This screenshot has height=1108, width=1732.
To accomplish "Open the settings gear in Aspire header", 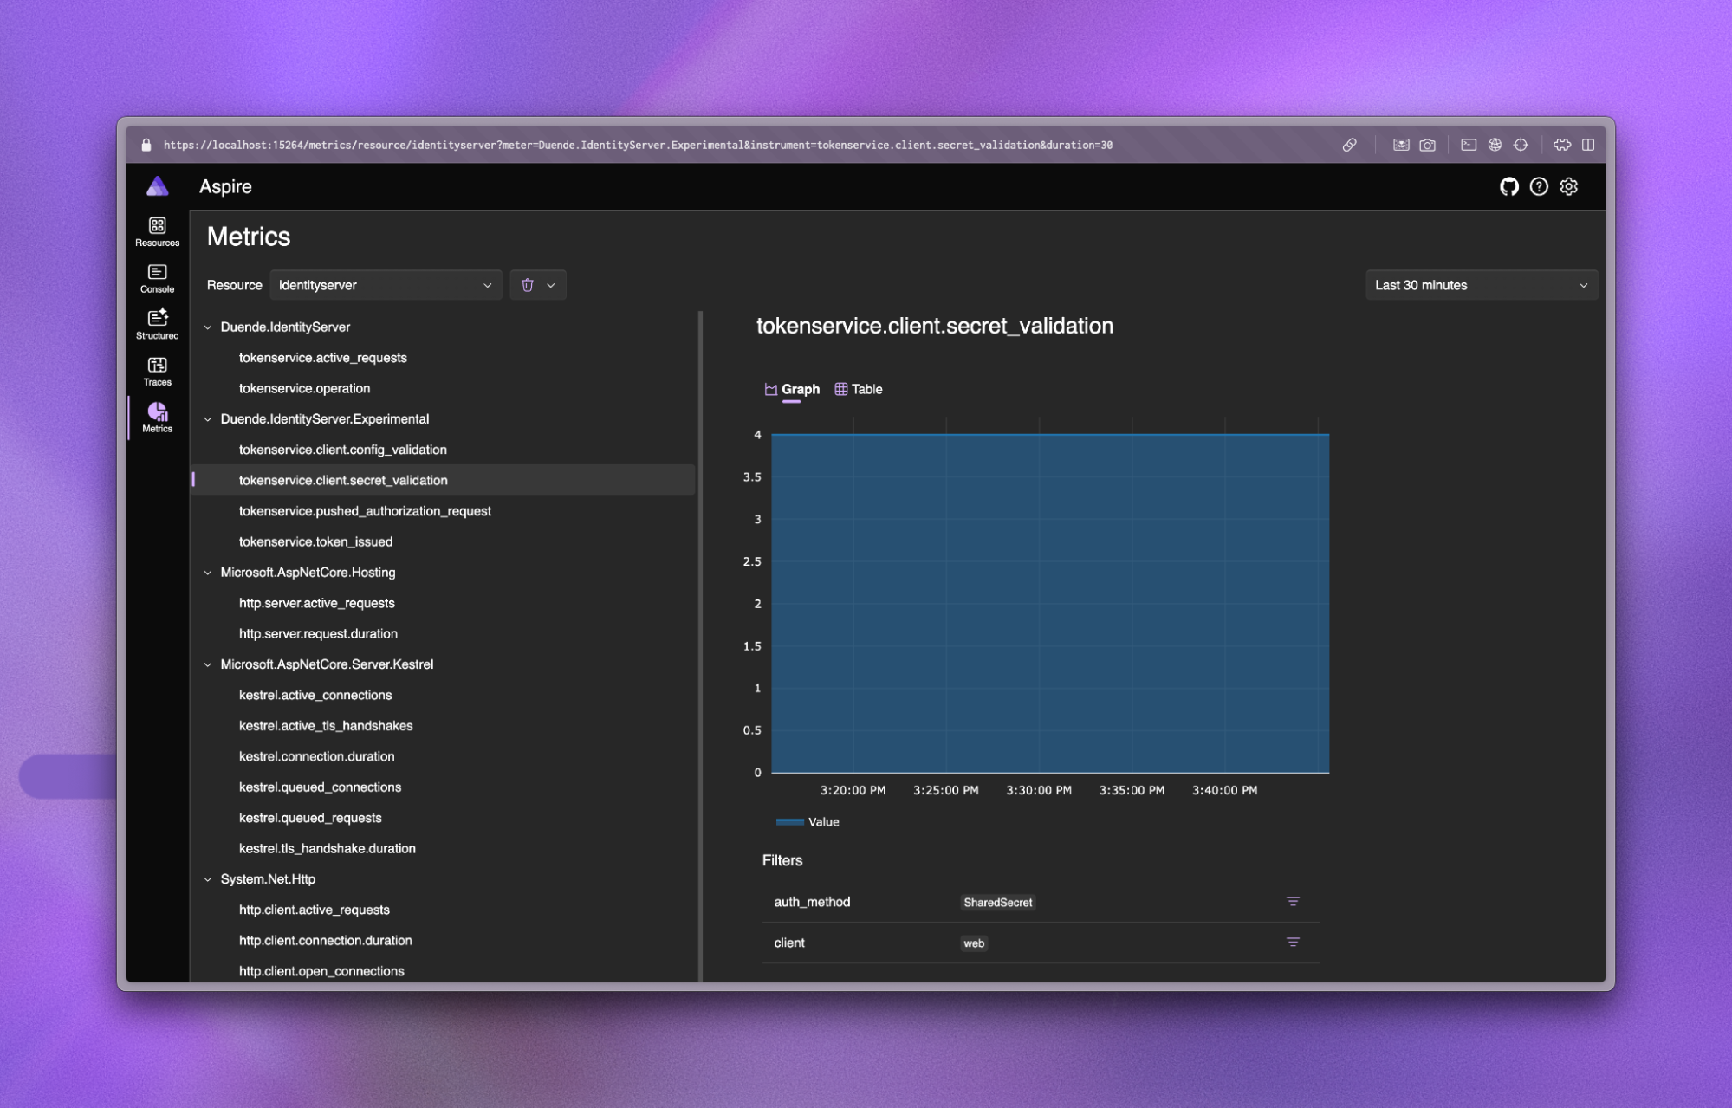I will click(x=1569, y=186).
